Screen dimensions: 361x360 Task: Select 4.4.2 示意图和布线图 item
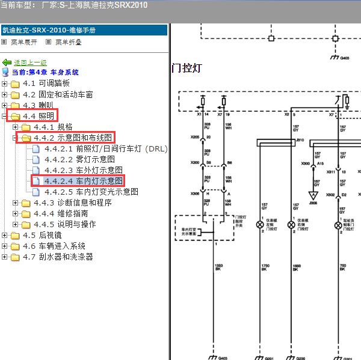tap(73, 138)
